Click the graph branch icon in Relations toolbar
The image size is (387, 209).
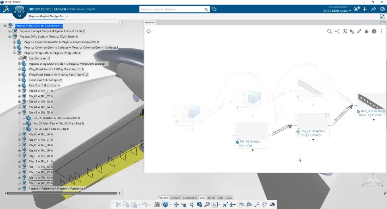click(x=337, y=31)
